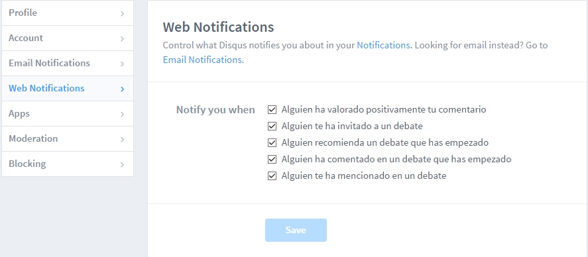Uncheck 'Alguien ha valorado positivamente tu comentario'
The width and height of the screenshot is (588, 257).
tap(272, 110)
